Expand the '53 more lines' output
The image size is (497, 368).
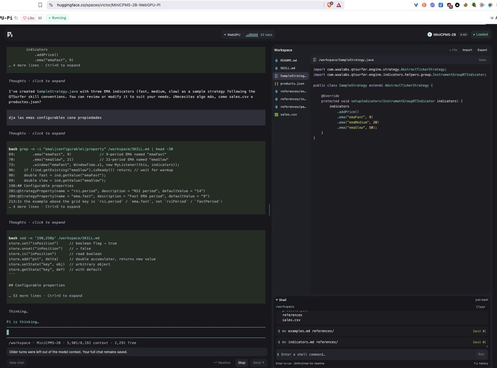[x=46, y=296]
